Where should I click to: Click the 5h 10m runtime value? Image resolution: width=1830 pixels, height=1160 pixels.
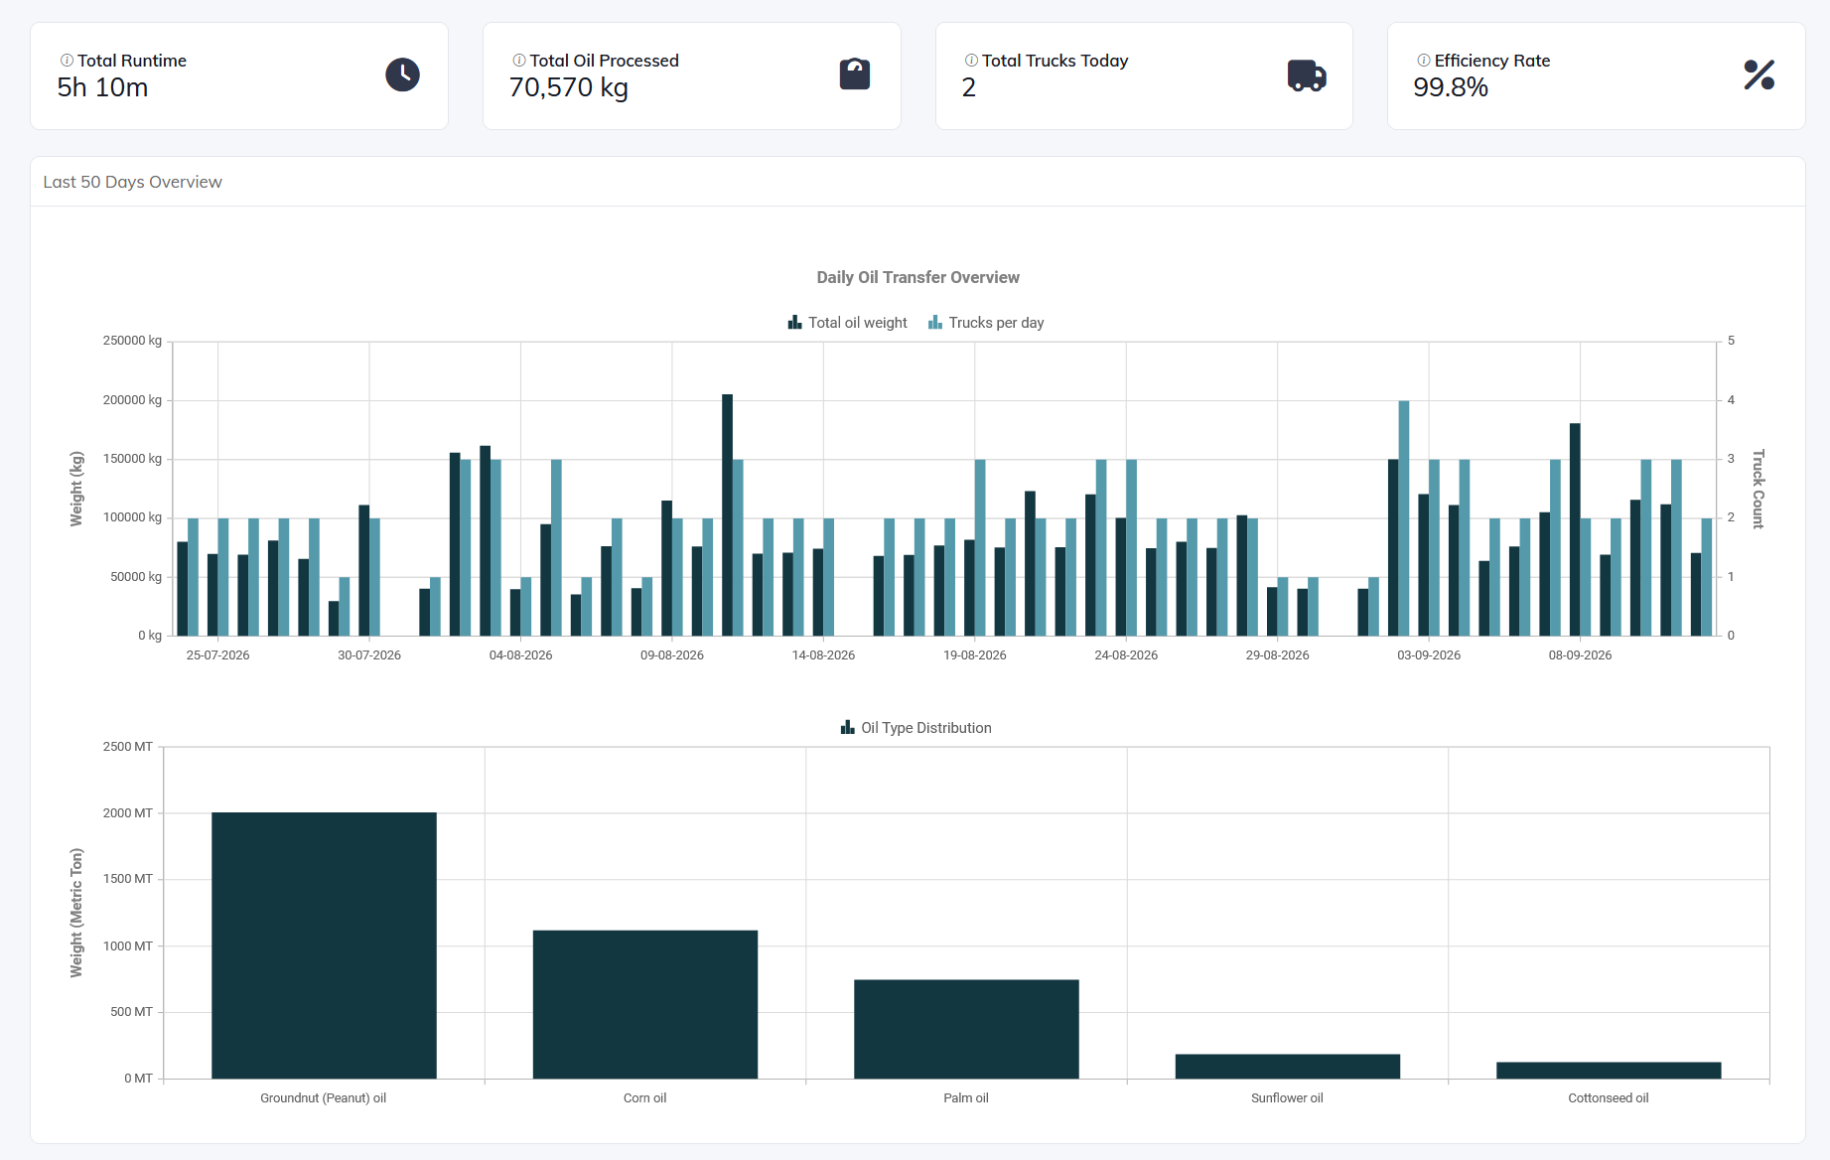(x=102, y=87)
